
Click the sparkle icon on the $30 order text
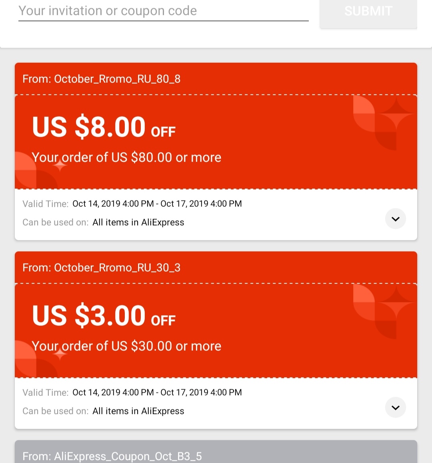[x=60, y=354]
